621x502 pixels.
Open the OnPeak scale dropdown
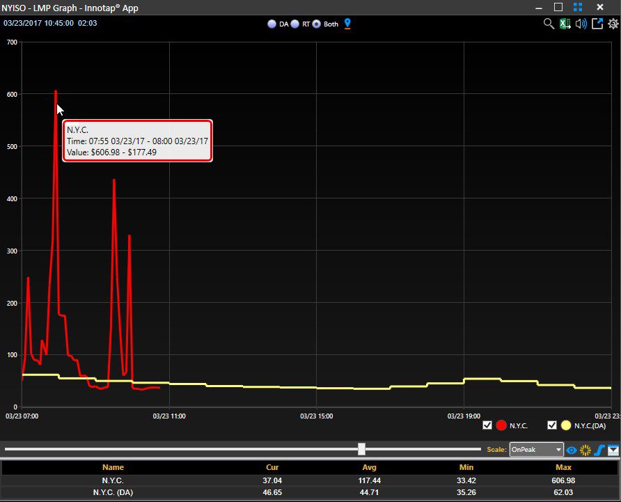(x=536, y=449)
